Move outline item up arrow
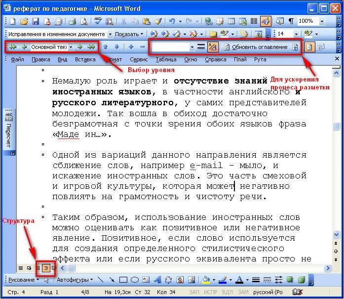This screenshot has width=344, height=299. [105, 47]
